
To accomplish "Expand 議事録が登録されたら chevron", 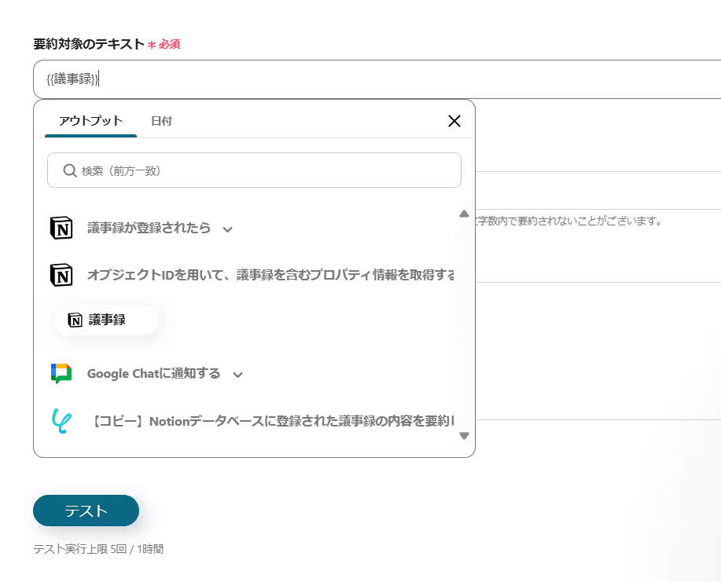I will (x=227, y=229).
